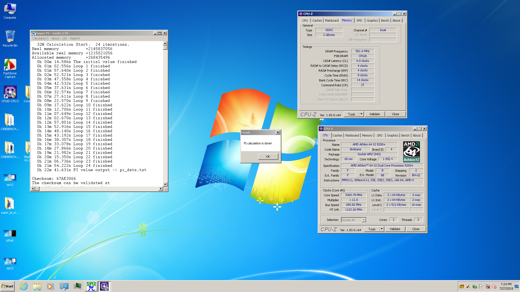This screenshot has width=520, height=292.
Task: Launch FastStone Capture desktop shortcut
Action: (10, 68)
